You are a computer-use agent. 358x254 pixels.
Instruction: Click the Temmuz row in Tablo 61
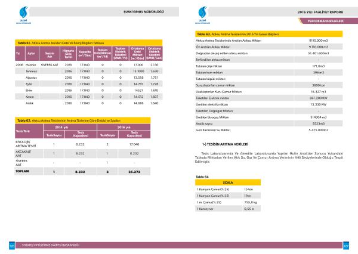click(x=88, y=70)
